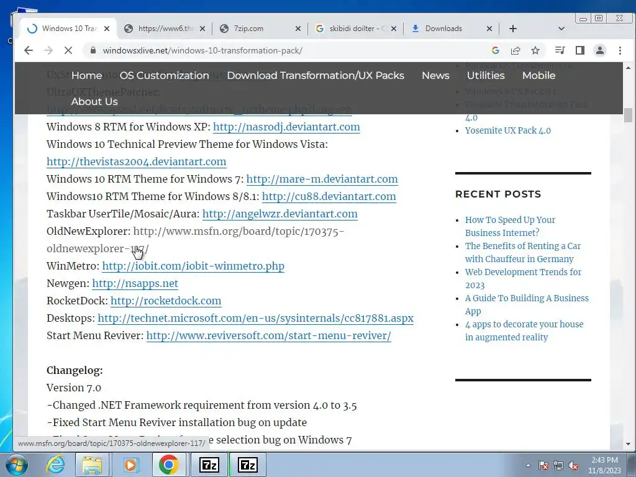
Task: Open the Utilities menu item
Action: click(x=486, y=75)
